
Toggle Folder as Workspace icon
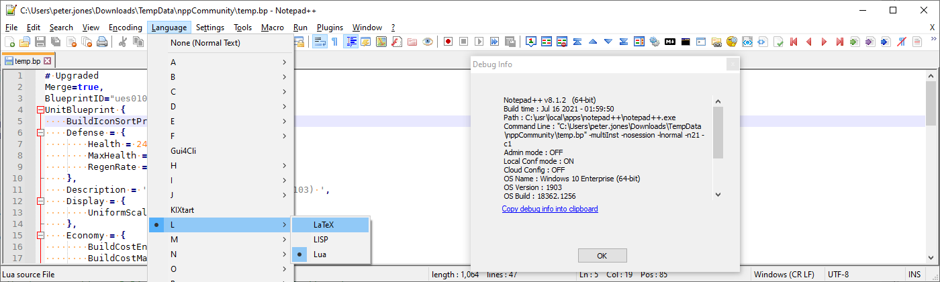point(412,42)
